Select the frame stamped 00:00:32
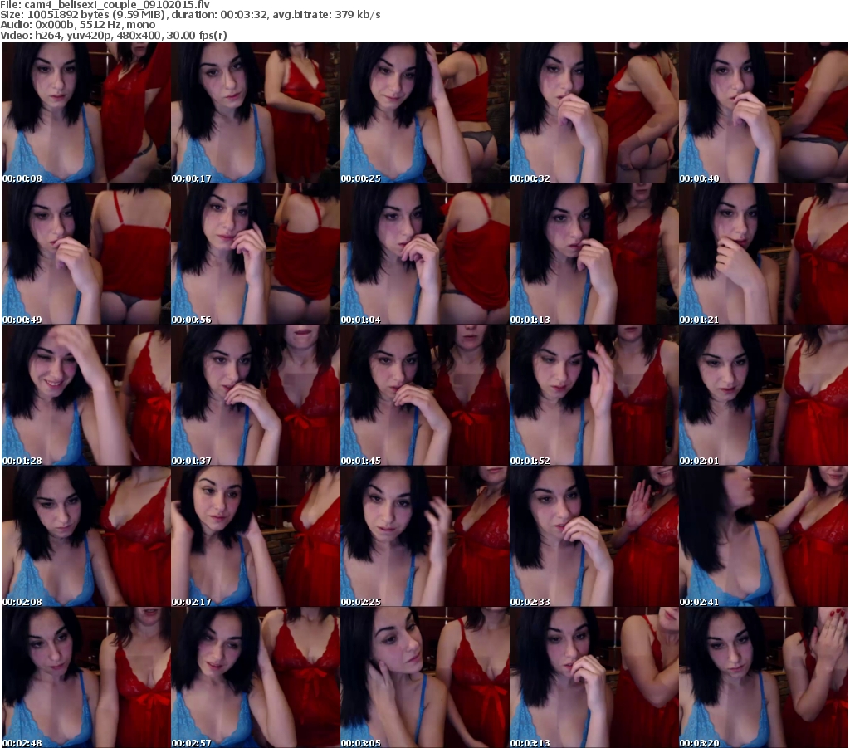This screenshot has width=850, height=748. tap(594, 113)
